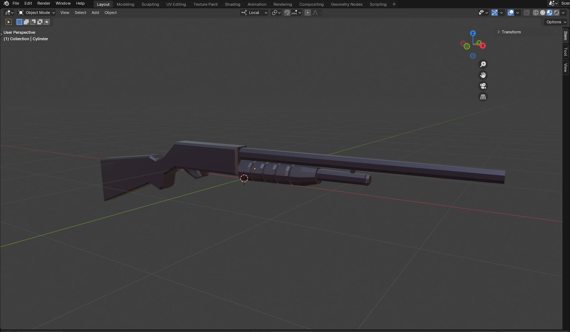Click the zoom view magnifier icon
Screen dimensions: 570x332
tap(483, 64)
